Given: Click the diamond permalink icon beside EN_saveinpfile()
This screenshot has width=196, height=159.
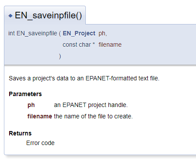Looking at the screenshot, I should 10,16.
